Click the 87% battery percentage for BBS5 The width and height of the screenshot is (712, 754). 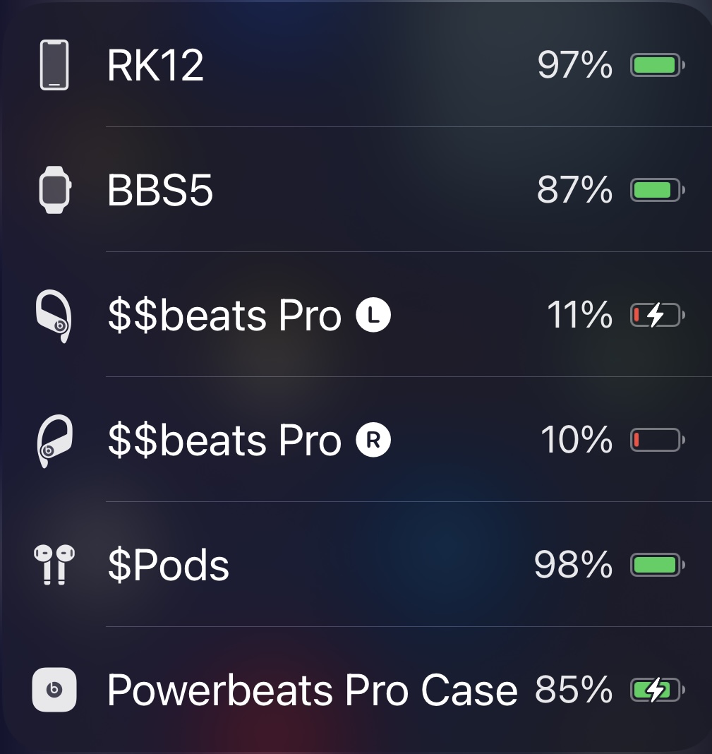click(575, 190)
